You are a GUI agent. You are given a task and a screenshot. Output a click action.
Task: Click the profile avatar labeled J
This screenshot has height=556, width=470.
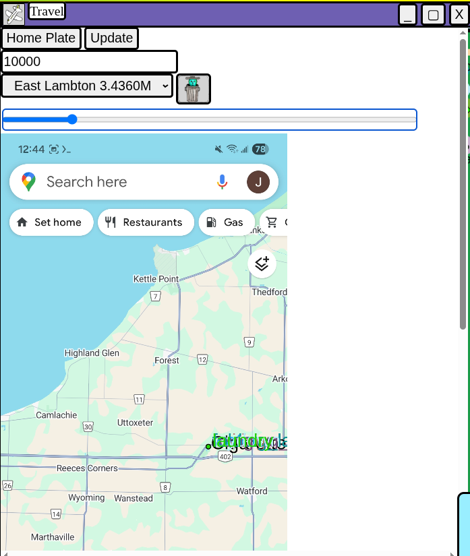point(258,182)
